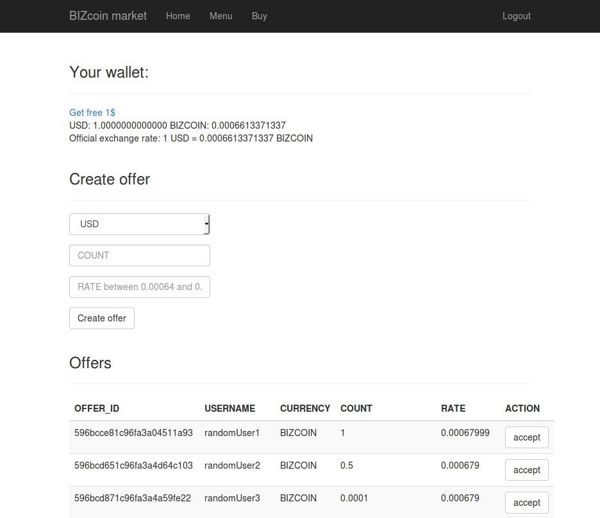Focus the COUNT input field
The width and height of the screenshot is (600, 518).
(139, 255)
